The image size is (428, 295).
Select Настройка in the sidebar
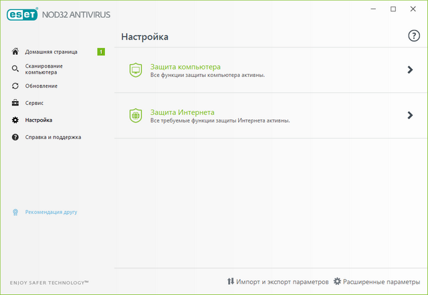(x=39, y=120)
